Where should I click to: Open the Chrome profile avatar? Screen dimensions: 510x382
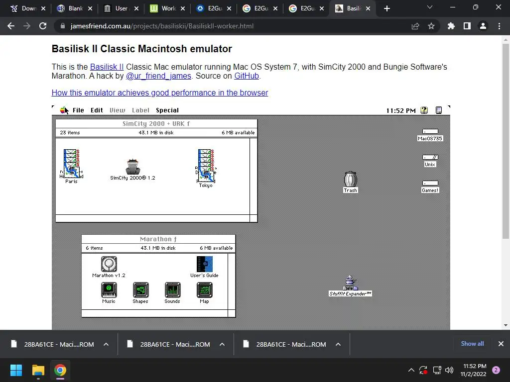483,26
